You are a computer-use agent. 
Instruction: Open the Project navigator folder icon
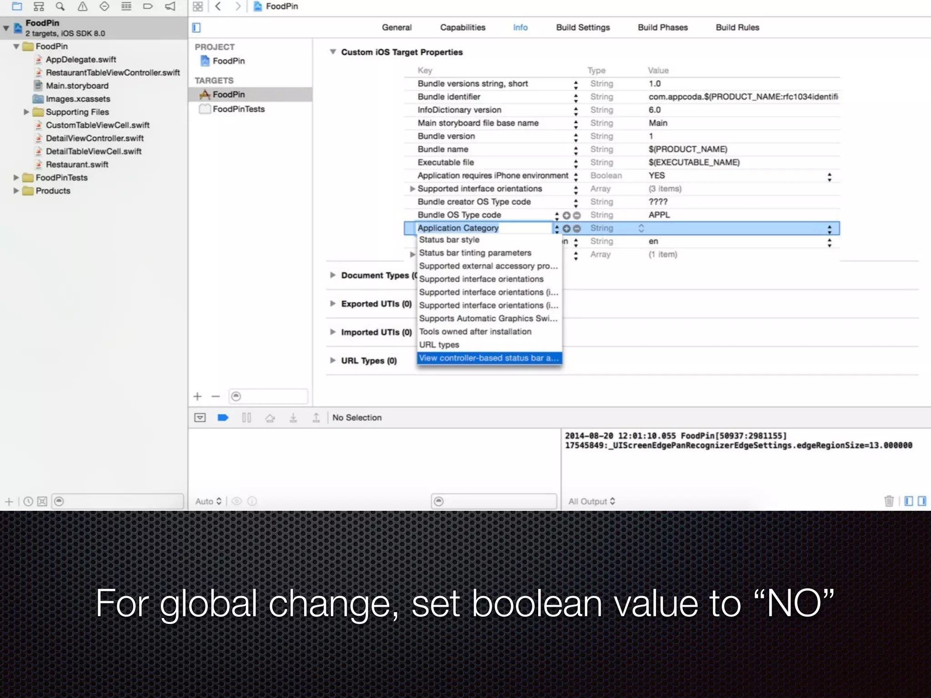pos(17,6)
